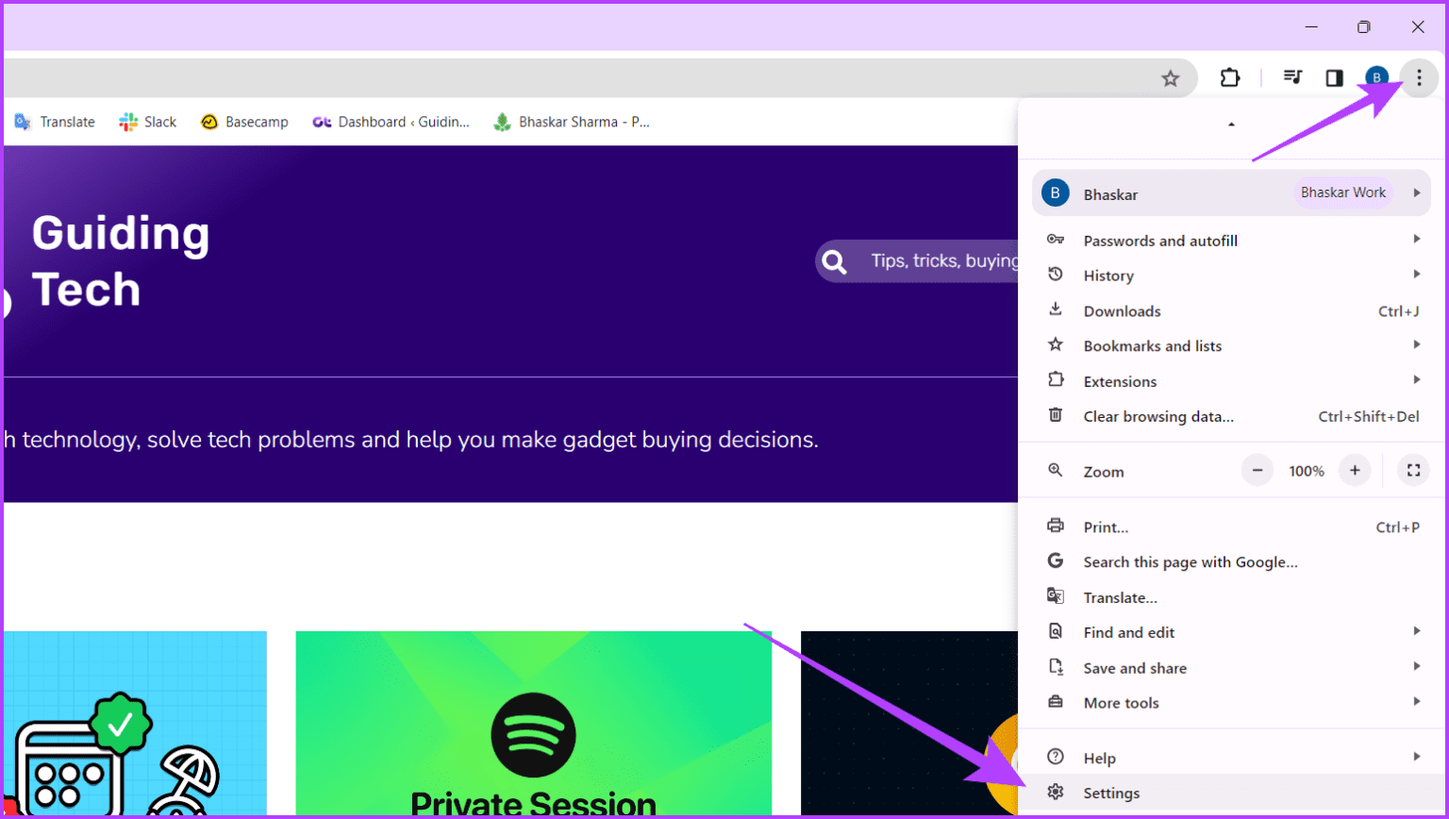Image resolution: width=1449 pixels, height=819 pixels.
Task: Click the Bhaskar profile avatar
Action: (1378, 78)
